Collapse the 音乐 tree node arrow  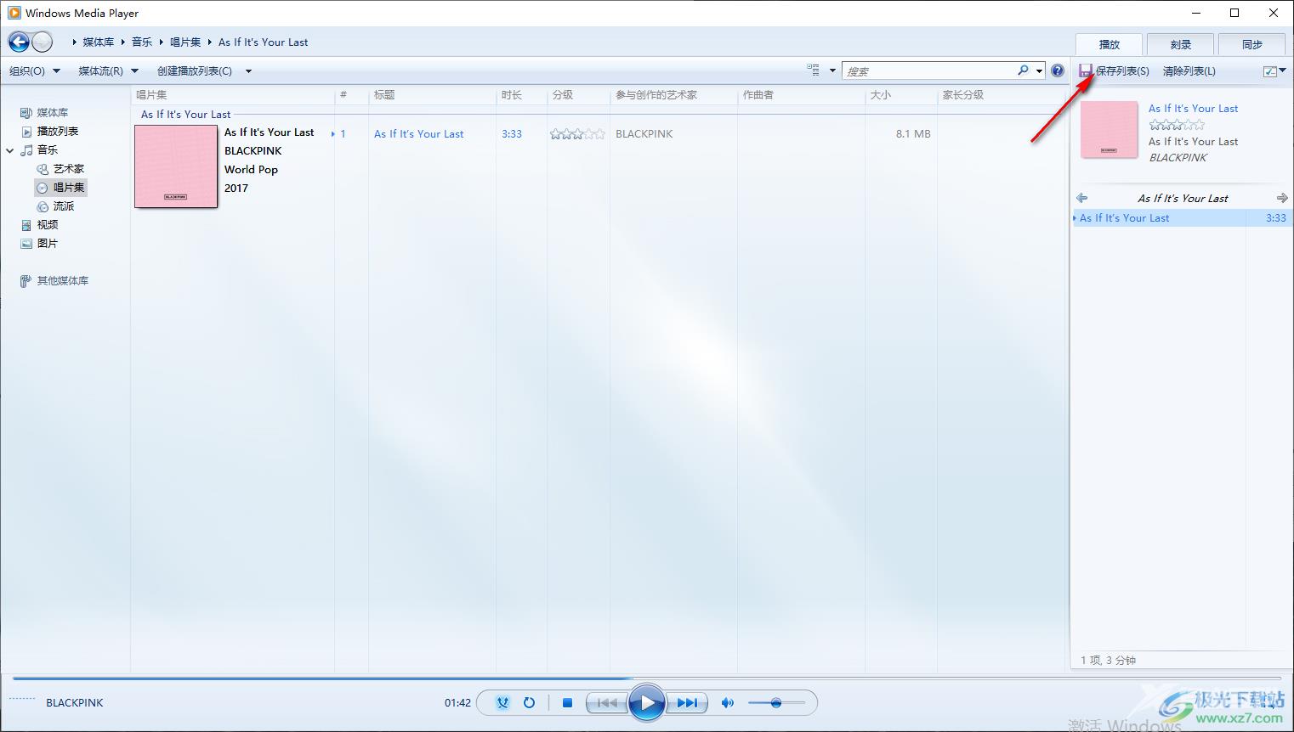point(10,150)
